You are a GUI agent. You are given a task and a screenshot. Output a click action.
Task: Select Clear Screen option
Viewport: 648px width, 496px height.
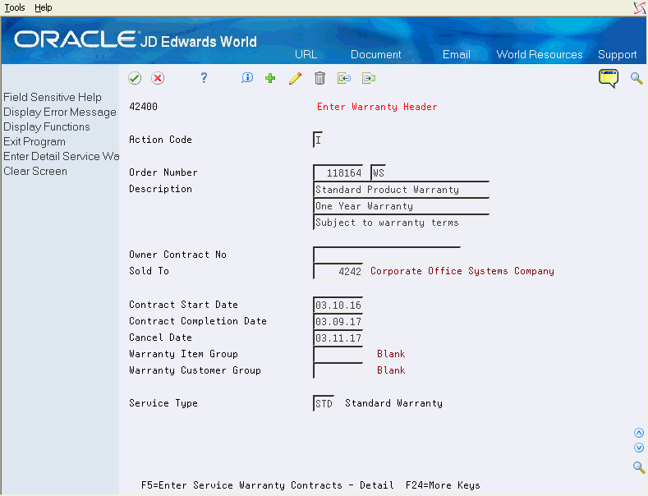(x=35, y=171)
